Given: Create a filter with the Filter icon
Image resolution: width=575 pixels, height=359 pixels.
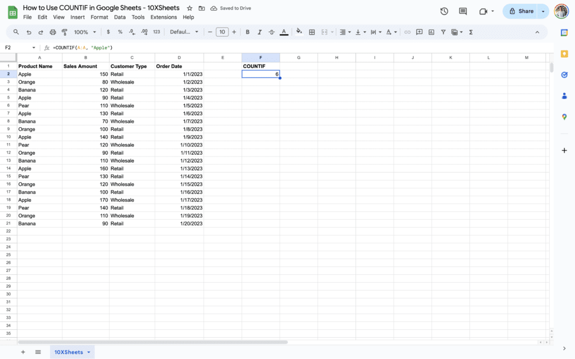Looking at the screenshot, I should 443,32.
